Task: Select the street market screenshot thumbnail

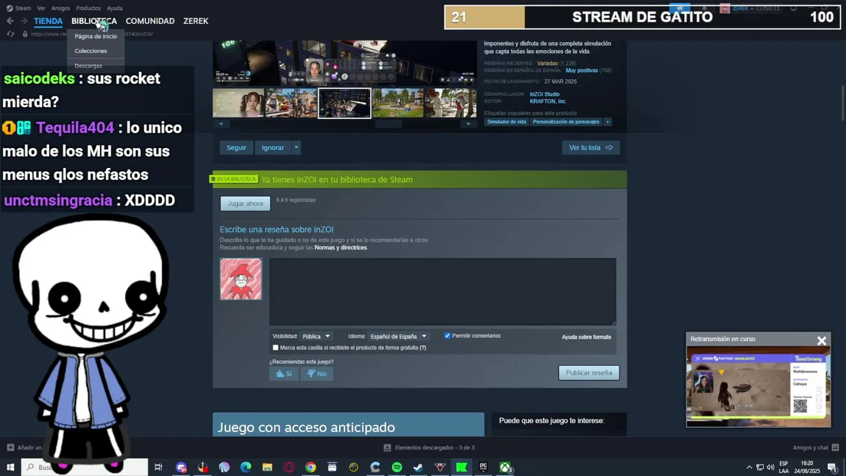Action: point(291,103)
